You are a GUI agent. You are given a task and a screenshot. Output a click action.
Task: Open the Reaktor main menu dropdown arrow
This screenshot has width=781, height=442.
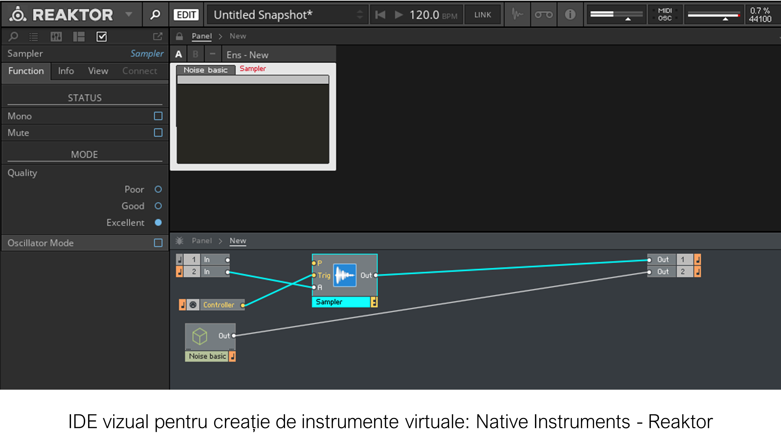pyautogui.click(x=129, y=14)
